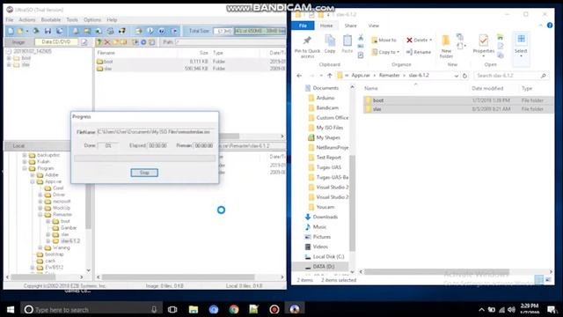The height and width of the screenshot is (317, 563).
Task: Click the Help question mark icon in Explorer
Action: pos(549,26)
